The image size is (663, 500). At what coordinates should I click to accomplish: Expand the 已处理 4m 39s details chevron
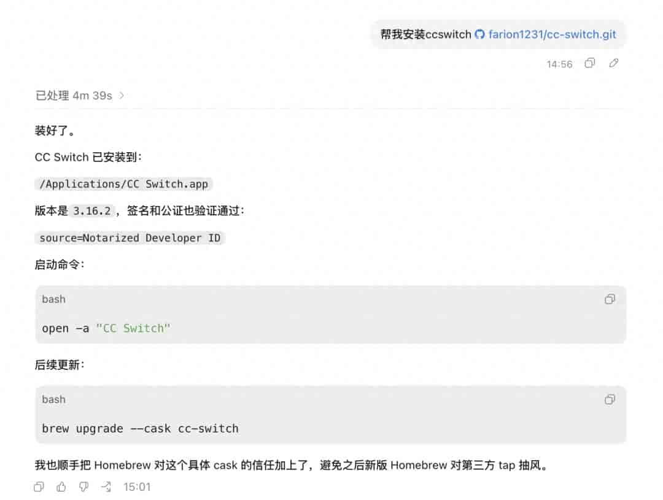click(x=122, y=96)
